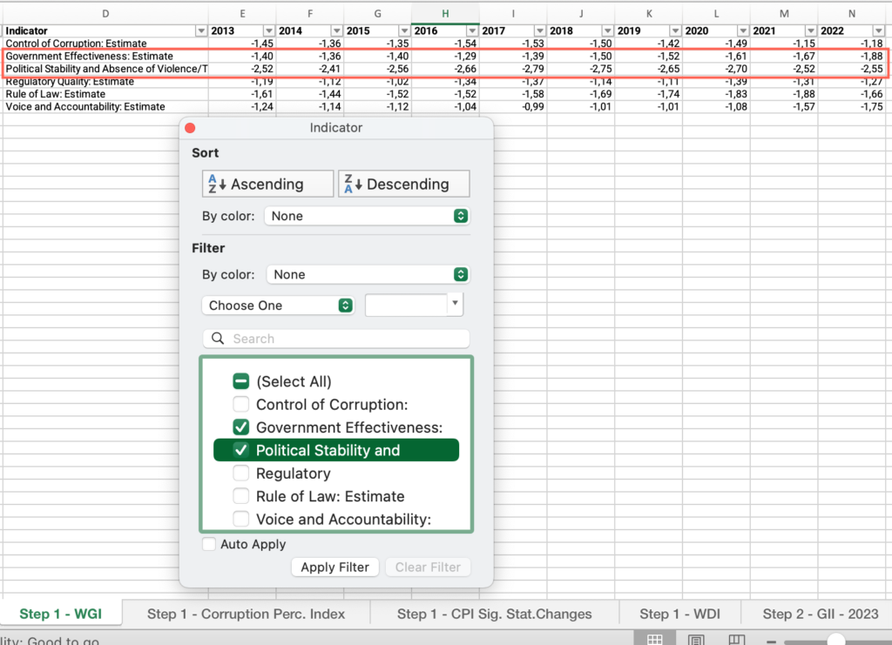Click the zoom out minus icon
This screenshot has height=645, width=892.
(772, 641)
